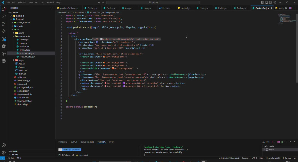Open ProductCard2.jsx in the explorer
Viewport: 298px width, 162px height.
27,57
